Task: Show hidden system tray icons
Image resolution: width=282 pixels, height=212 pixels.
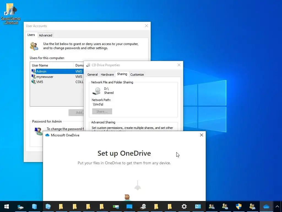Action: coord(277,206)
